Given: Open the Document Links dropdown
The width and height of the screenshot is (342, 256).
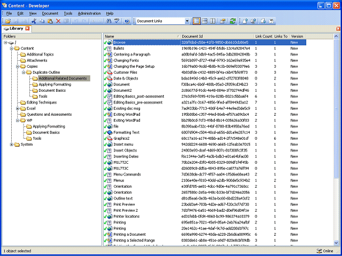Looking at the screenshot, I should click(x=187, y=21).
